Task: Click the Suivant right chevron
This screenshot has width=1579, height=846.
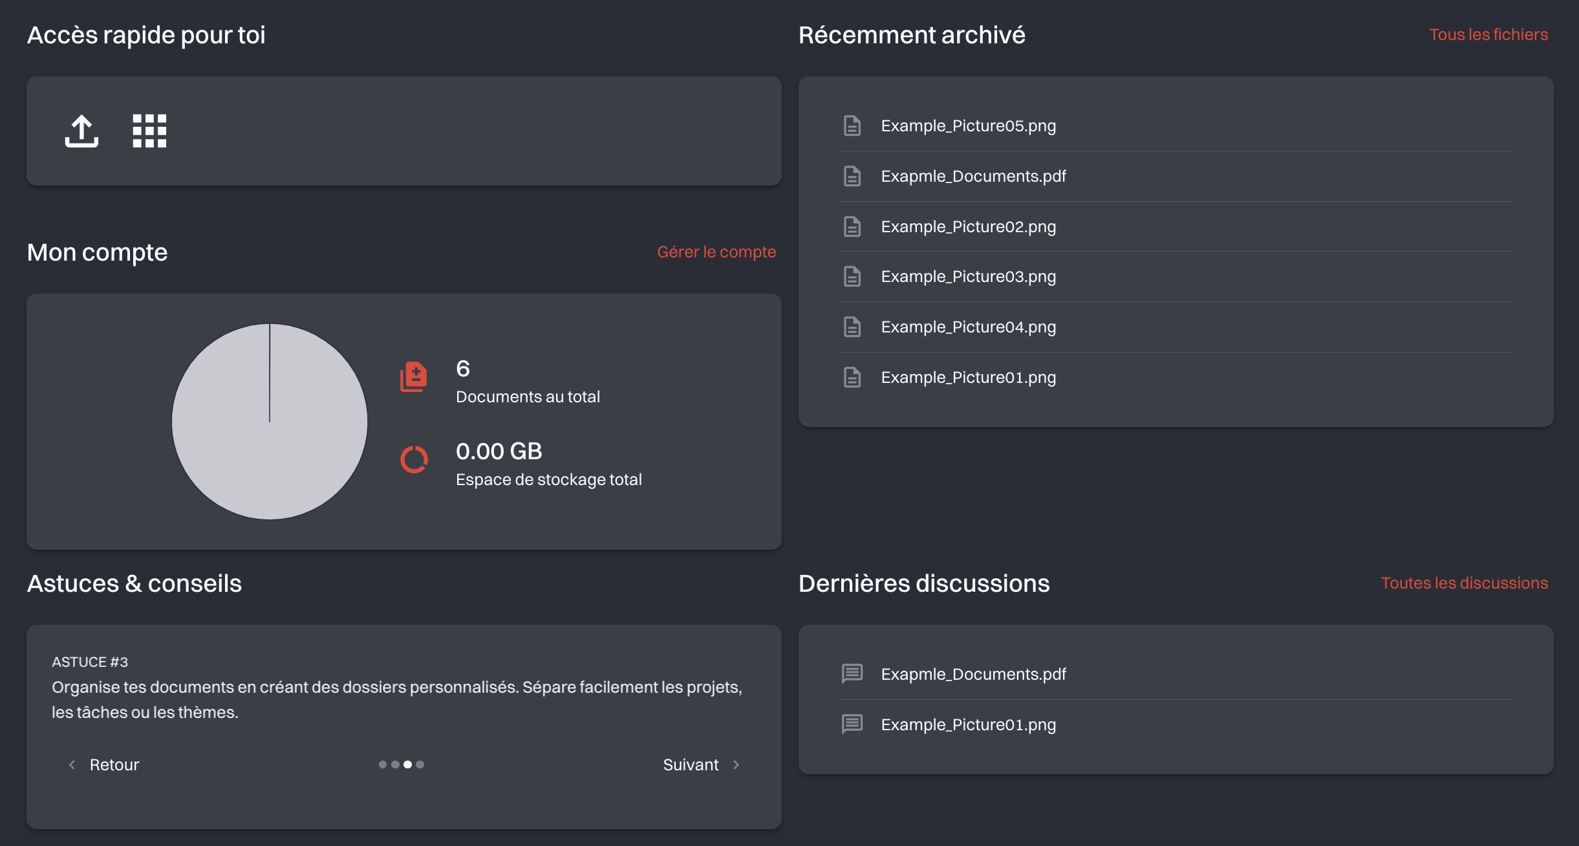Action: [x=736, y=765]
